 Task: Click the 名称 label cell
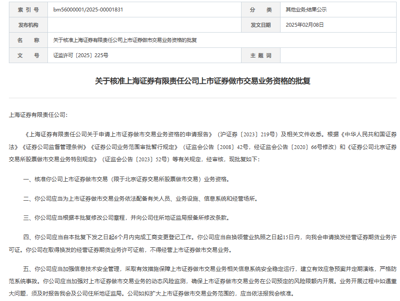tap(28, 40)
